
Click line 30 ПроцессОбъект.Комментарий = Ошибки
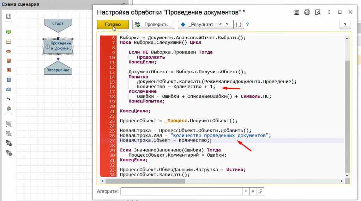tap(177, 155)
